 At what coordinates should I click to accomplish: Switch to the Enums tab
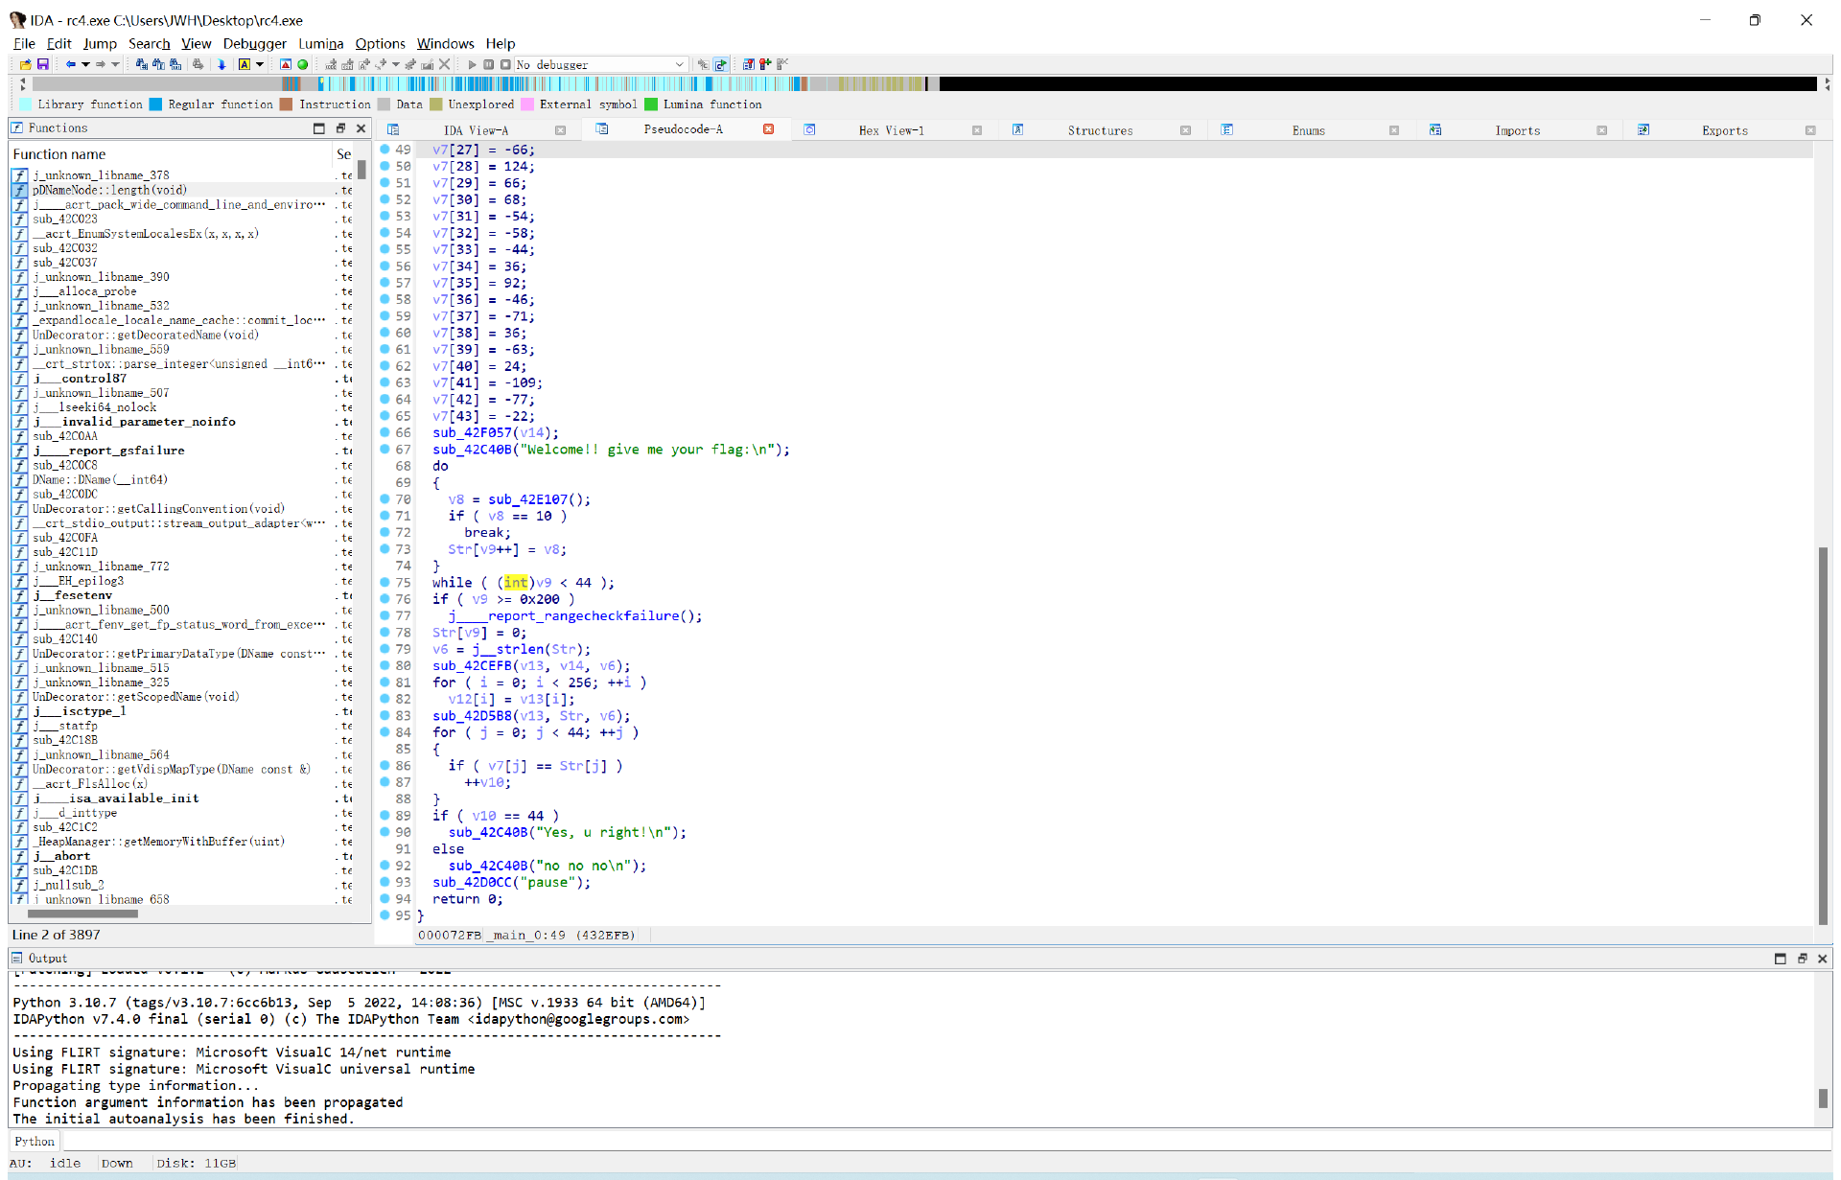tap(1308, 130)
